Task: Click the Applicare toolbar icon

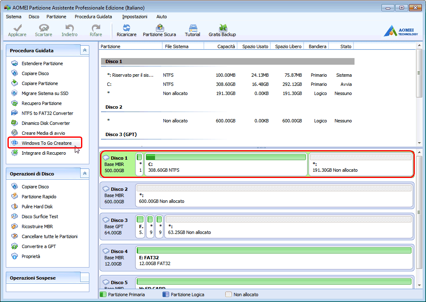Action: pos(17,30)
